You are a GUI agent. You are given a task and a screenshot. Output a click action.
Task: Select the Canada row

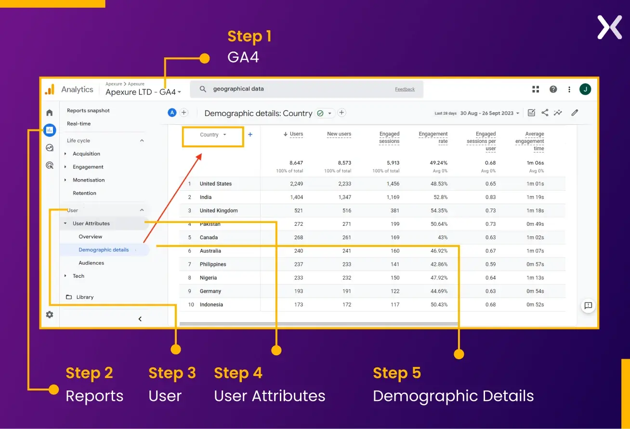pos(372,237)
